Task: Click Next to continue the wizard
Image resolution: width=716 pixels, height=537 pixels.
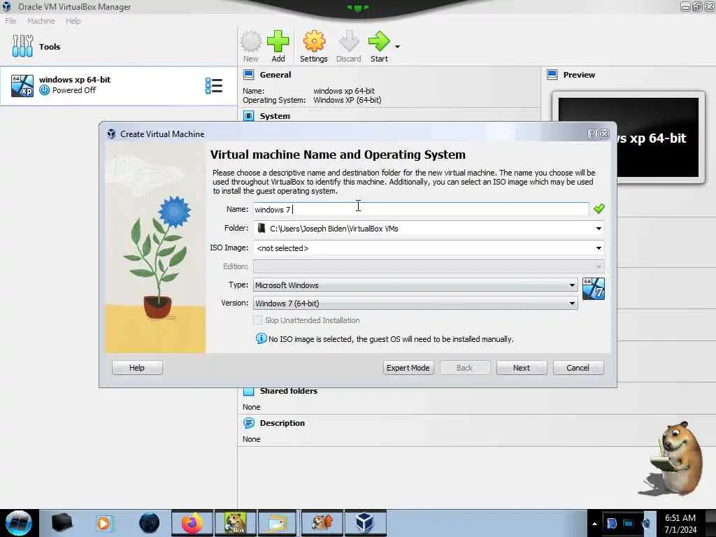Action: coord(522,368)
